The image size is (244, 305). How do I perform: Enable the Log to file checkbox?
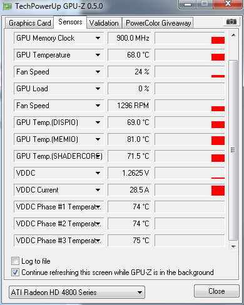(15, 261)
